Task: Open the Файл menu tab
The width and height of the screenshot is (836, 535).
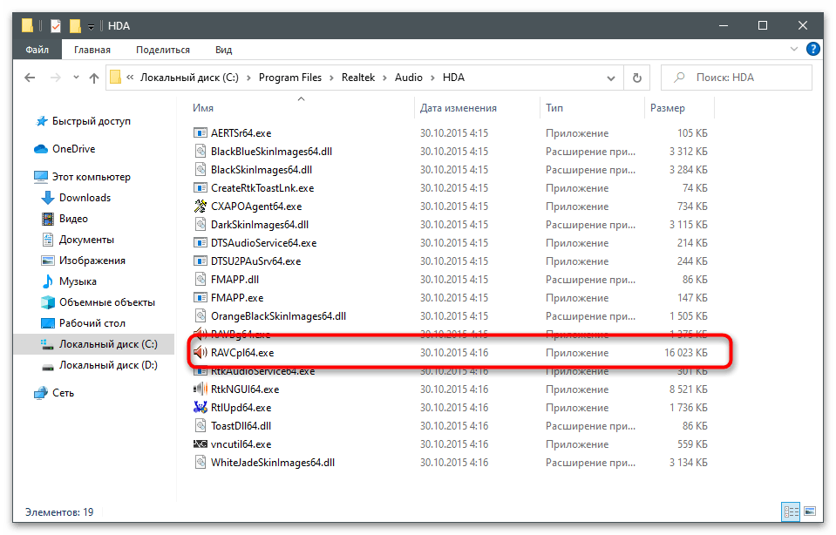Action: click(x=37, y=50)
